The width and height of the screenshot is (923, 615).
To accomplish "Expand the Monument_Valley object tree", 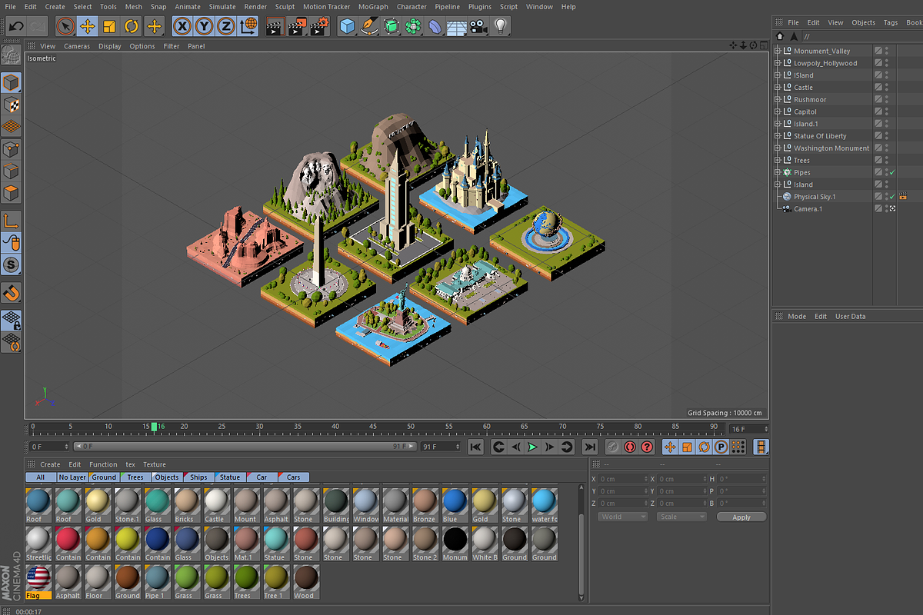I will click(x=777, y=51).
